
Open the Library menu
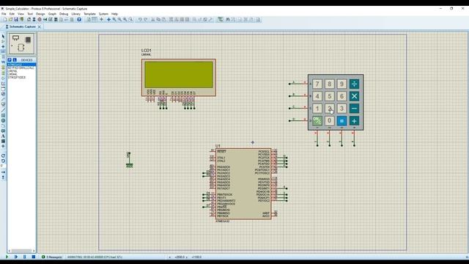pos(75,14)
